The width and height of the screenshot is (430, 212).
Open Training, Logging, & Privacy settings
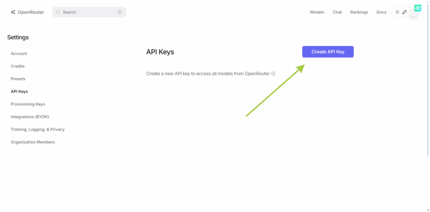[x=38, y=129]
